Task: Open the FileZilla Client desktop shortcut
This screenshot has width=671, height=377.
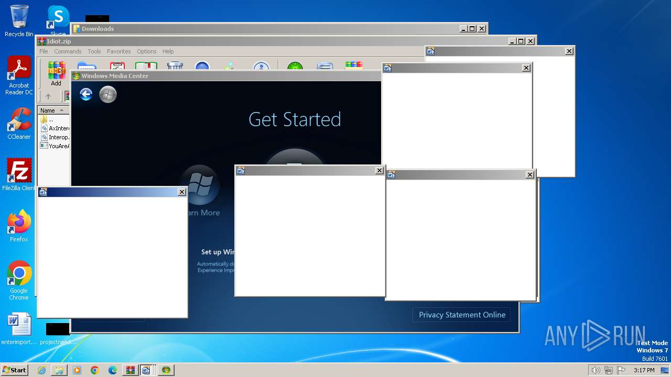Action: (19, 175)
